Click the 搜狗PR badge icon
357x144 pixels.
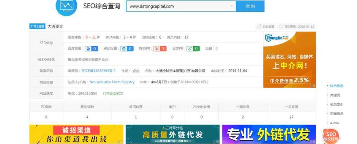click(160, 49)
